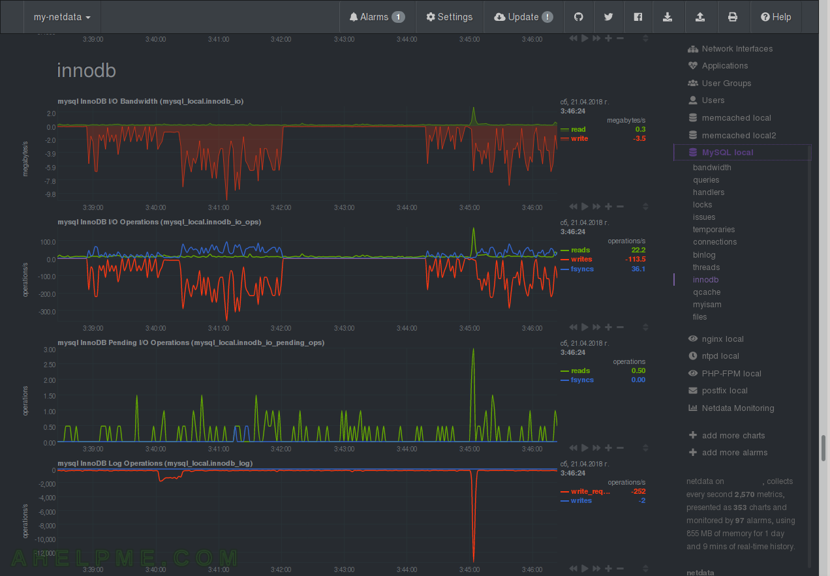Screen dimensions: 830x576
Task: Pan left on Pending I/O Operations chart
Action: (573, 448)
